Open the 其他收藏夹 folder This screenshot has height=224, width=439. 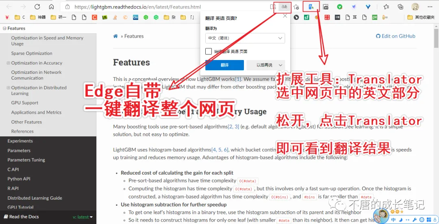(422, 17)
